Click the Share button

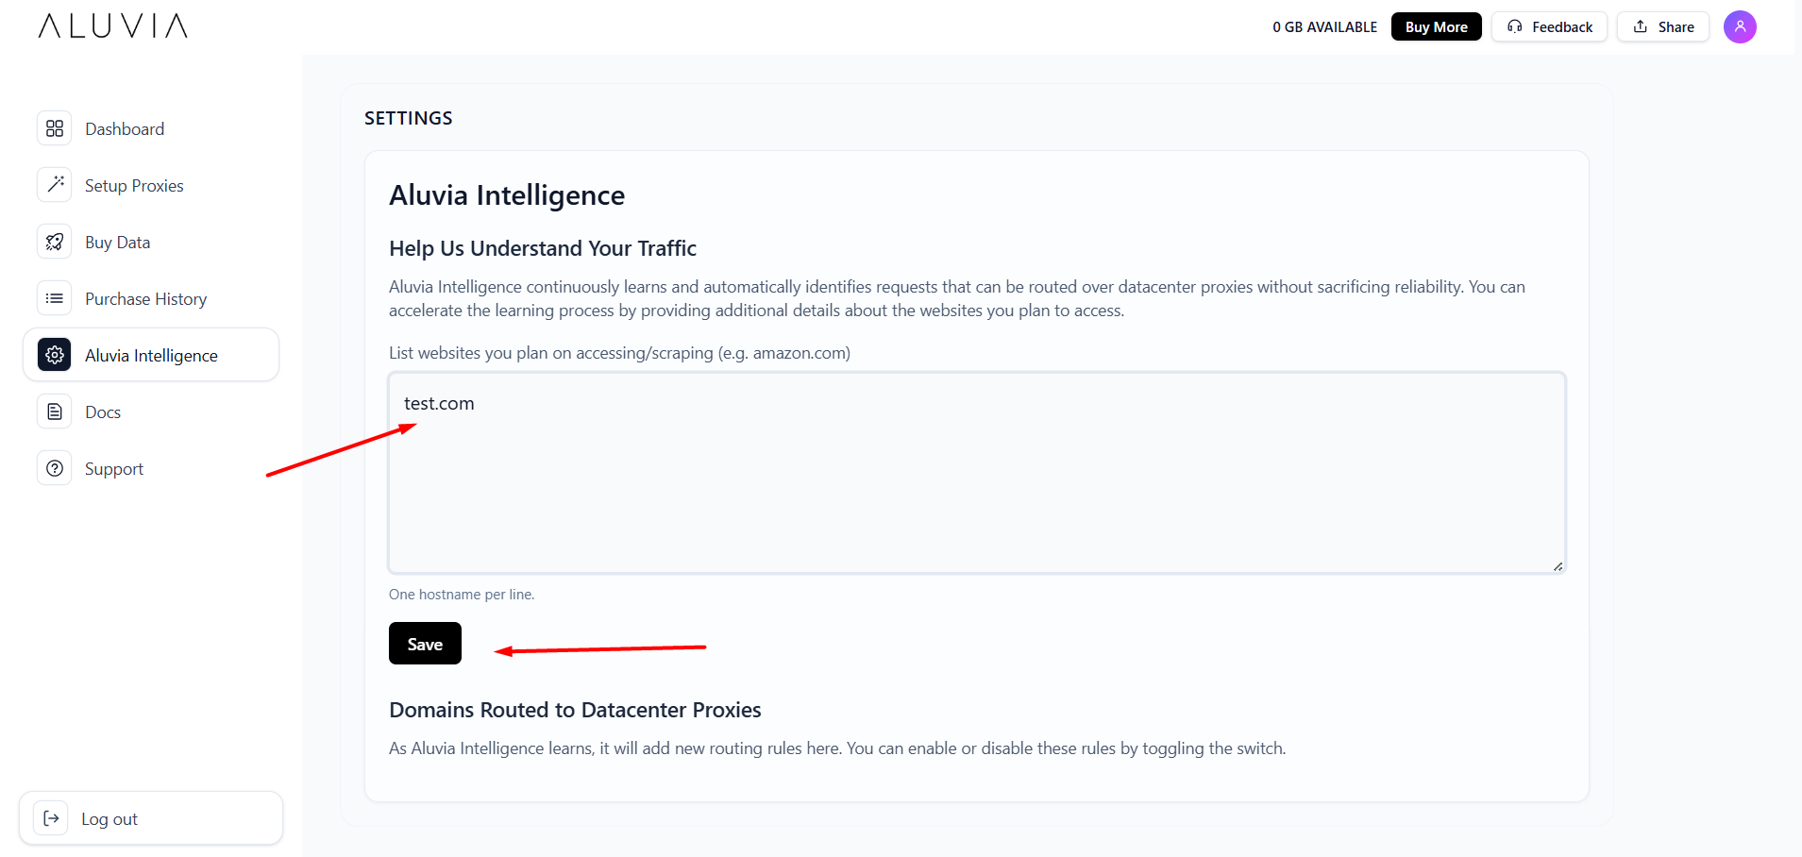1663,26
